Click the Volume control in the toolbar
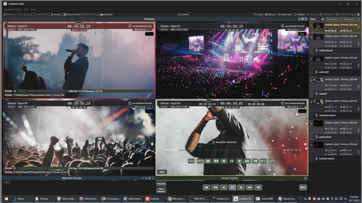 tap(183, 14)
